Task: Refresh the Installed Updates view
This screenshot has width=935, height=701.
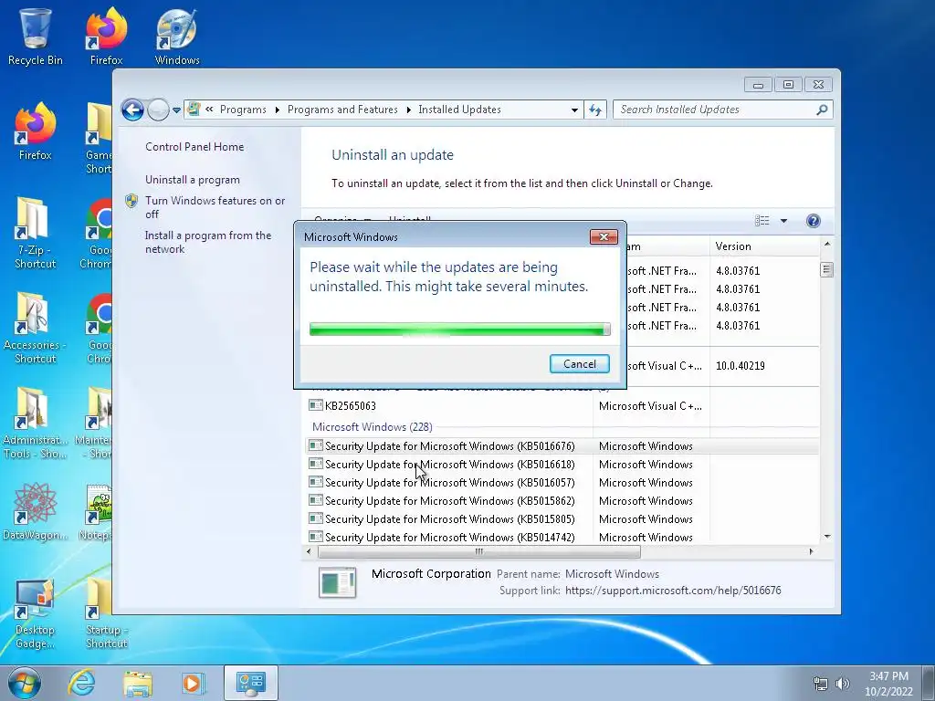Action: point(595,110)
